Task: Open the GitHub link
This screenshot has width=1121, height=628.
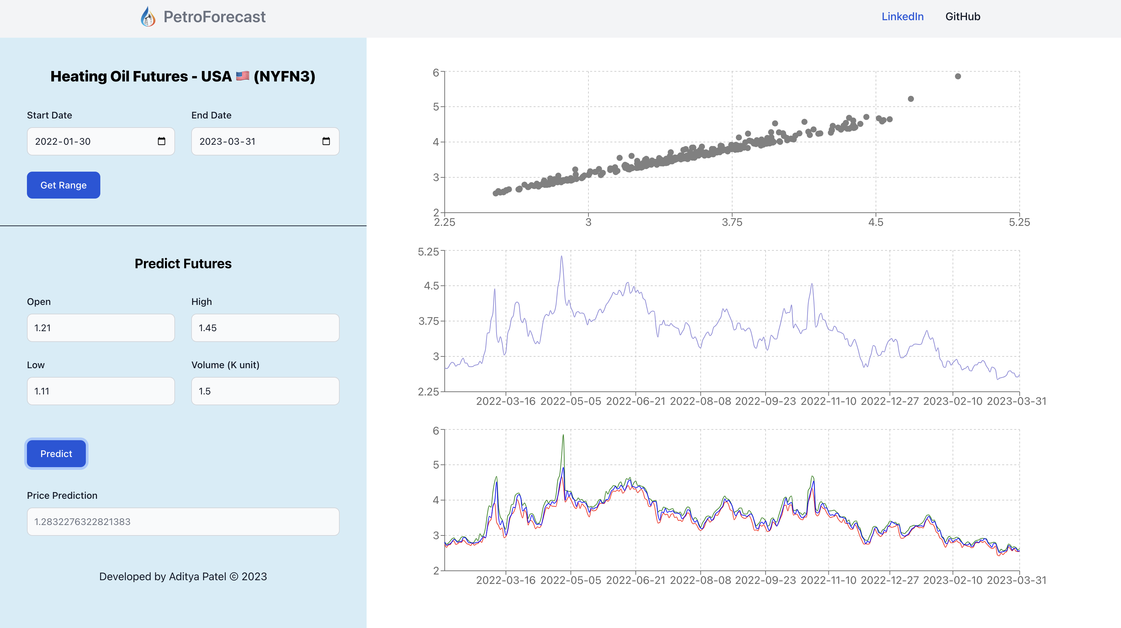Action: point(962,16)
